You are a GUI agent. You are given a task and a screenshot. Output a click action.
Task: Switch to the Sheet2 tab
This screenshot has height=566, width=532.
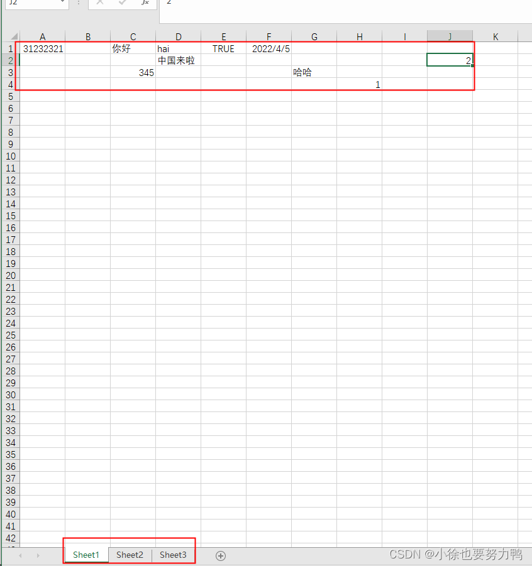point(130,555)
